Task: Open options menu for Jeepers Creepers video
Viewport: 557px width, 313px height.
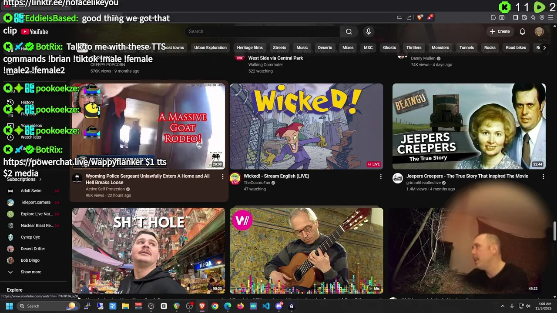Action: tap(543, 176)
